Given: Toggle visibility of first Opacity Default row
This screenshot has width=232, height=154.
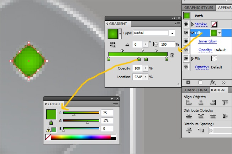Looking at the screenshot, I should [x=186, y=50].
